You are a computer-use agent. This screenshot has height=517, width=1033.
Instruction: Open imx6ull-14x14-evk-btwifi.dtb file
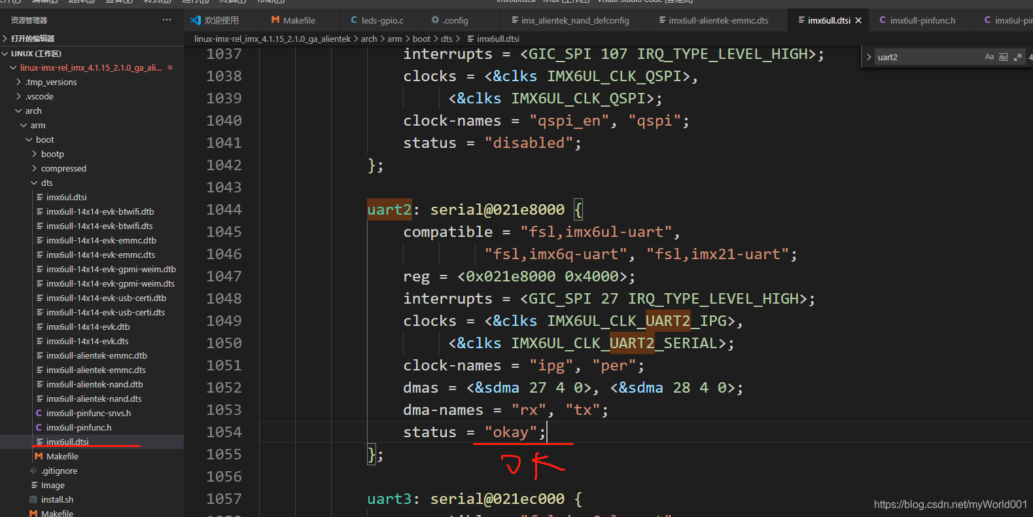[x=100, y=211]
